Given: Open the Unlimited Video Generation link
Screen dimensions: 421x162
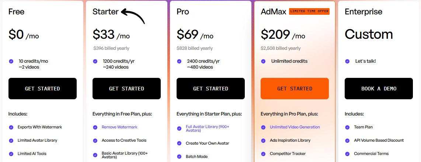Looking at the screenshot, I should point(295,127).
